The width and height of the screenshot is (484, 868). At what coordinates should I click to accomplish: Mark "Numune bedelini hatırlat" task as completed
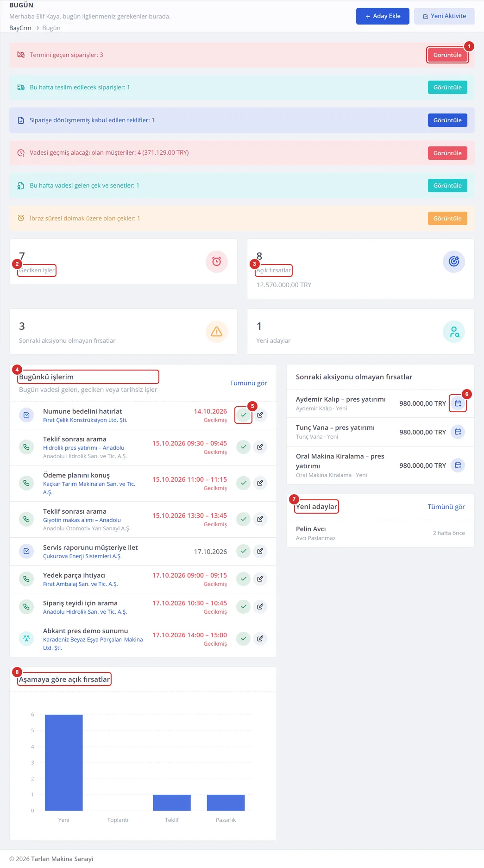[x=243, y=415]
